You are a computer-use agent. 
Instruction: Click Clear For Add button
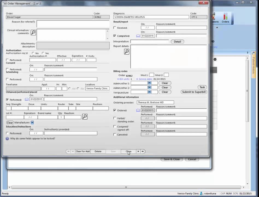pos(83,151)
